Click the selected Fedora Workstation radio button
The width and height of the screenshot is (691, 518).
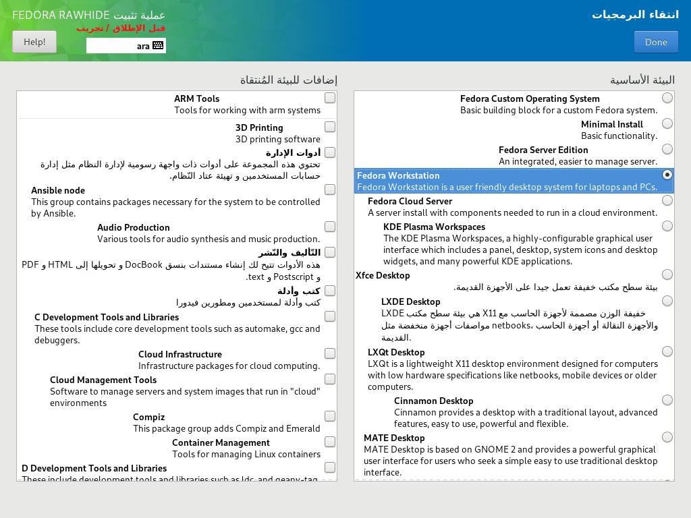[667, 175]
